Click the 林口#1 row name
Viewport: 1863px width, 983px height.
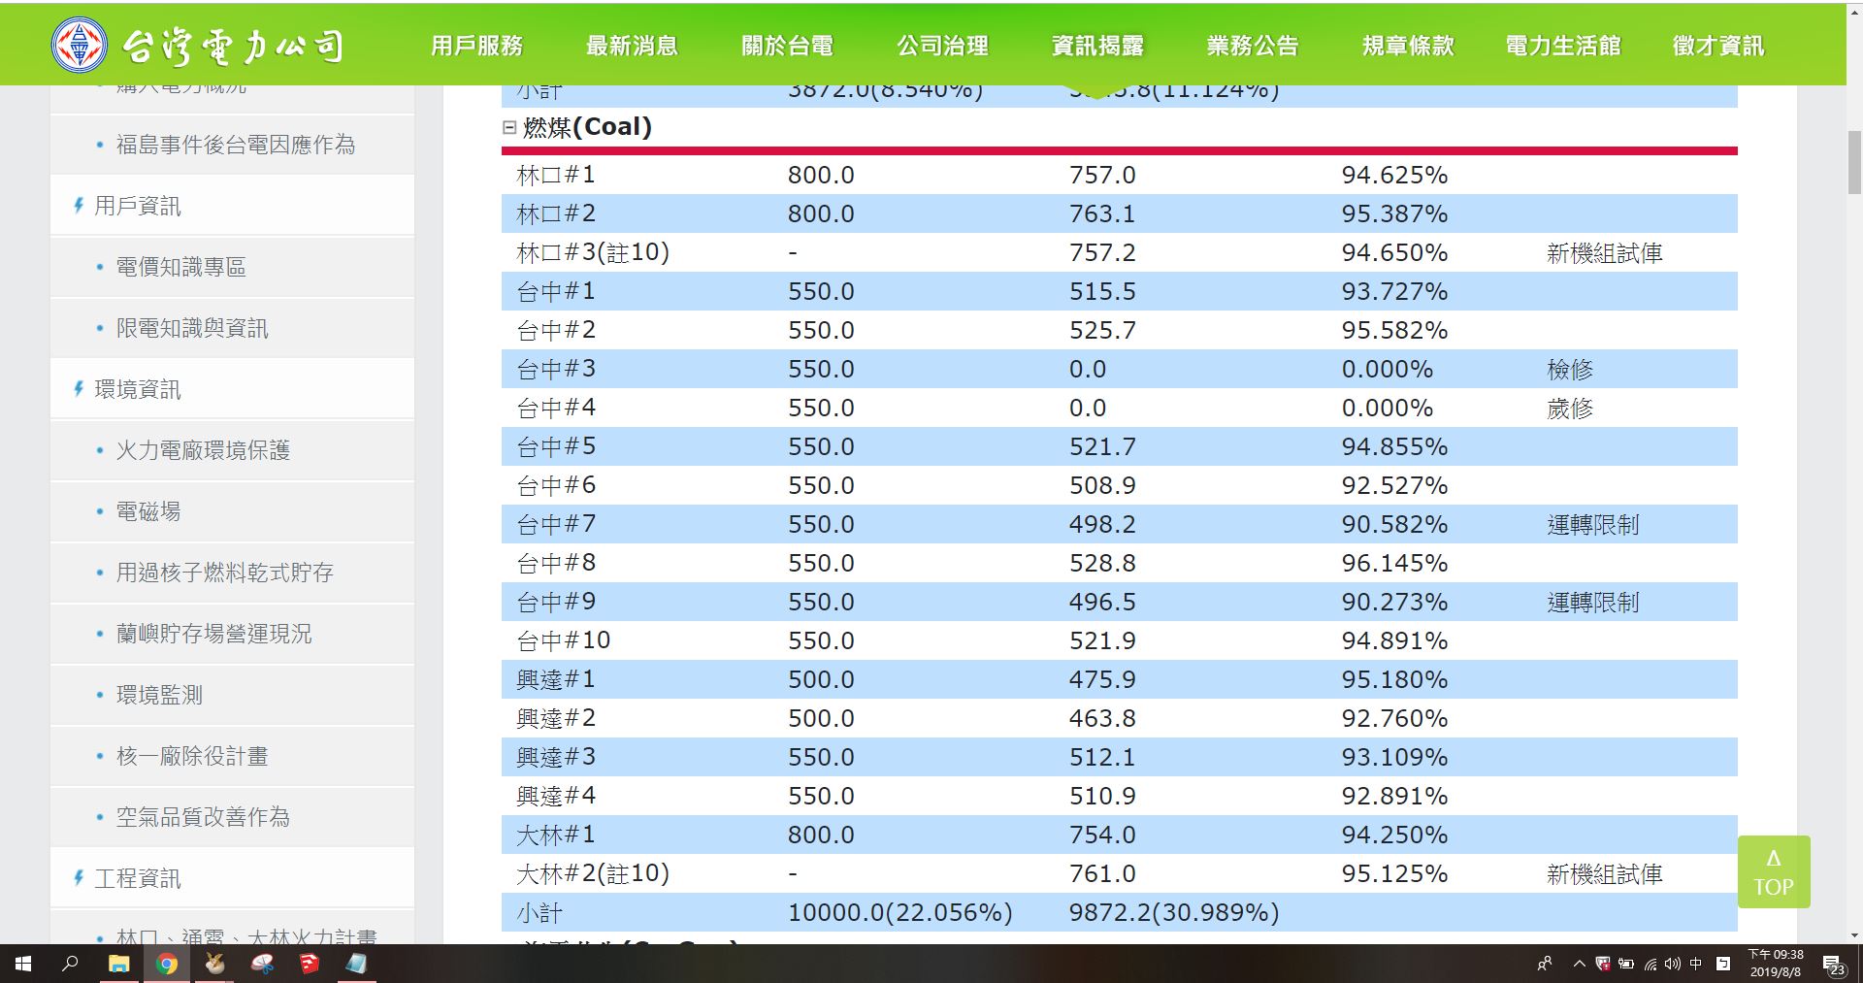[556, 176]
